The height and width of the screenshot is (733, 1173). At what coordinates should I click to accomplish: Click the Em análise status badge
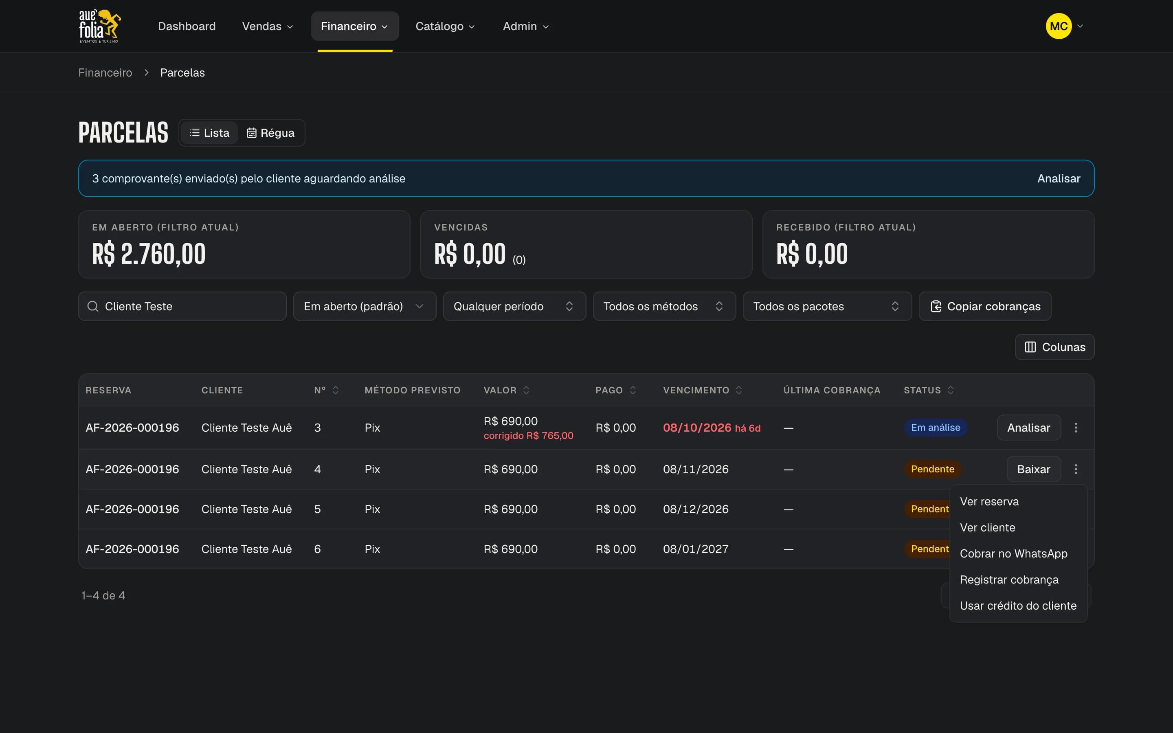[935, 428]
